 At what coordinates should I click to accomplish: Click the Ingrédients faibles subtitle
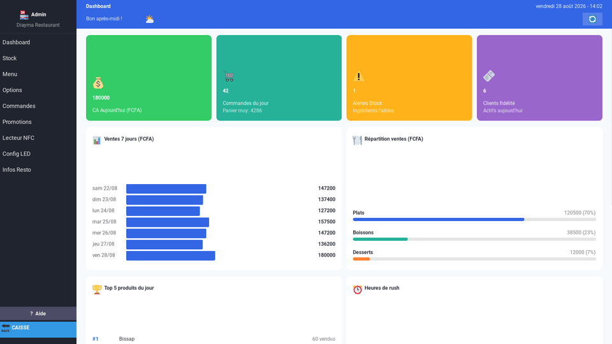(x=374, y=111)
